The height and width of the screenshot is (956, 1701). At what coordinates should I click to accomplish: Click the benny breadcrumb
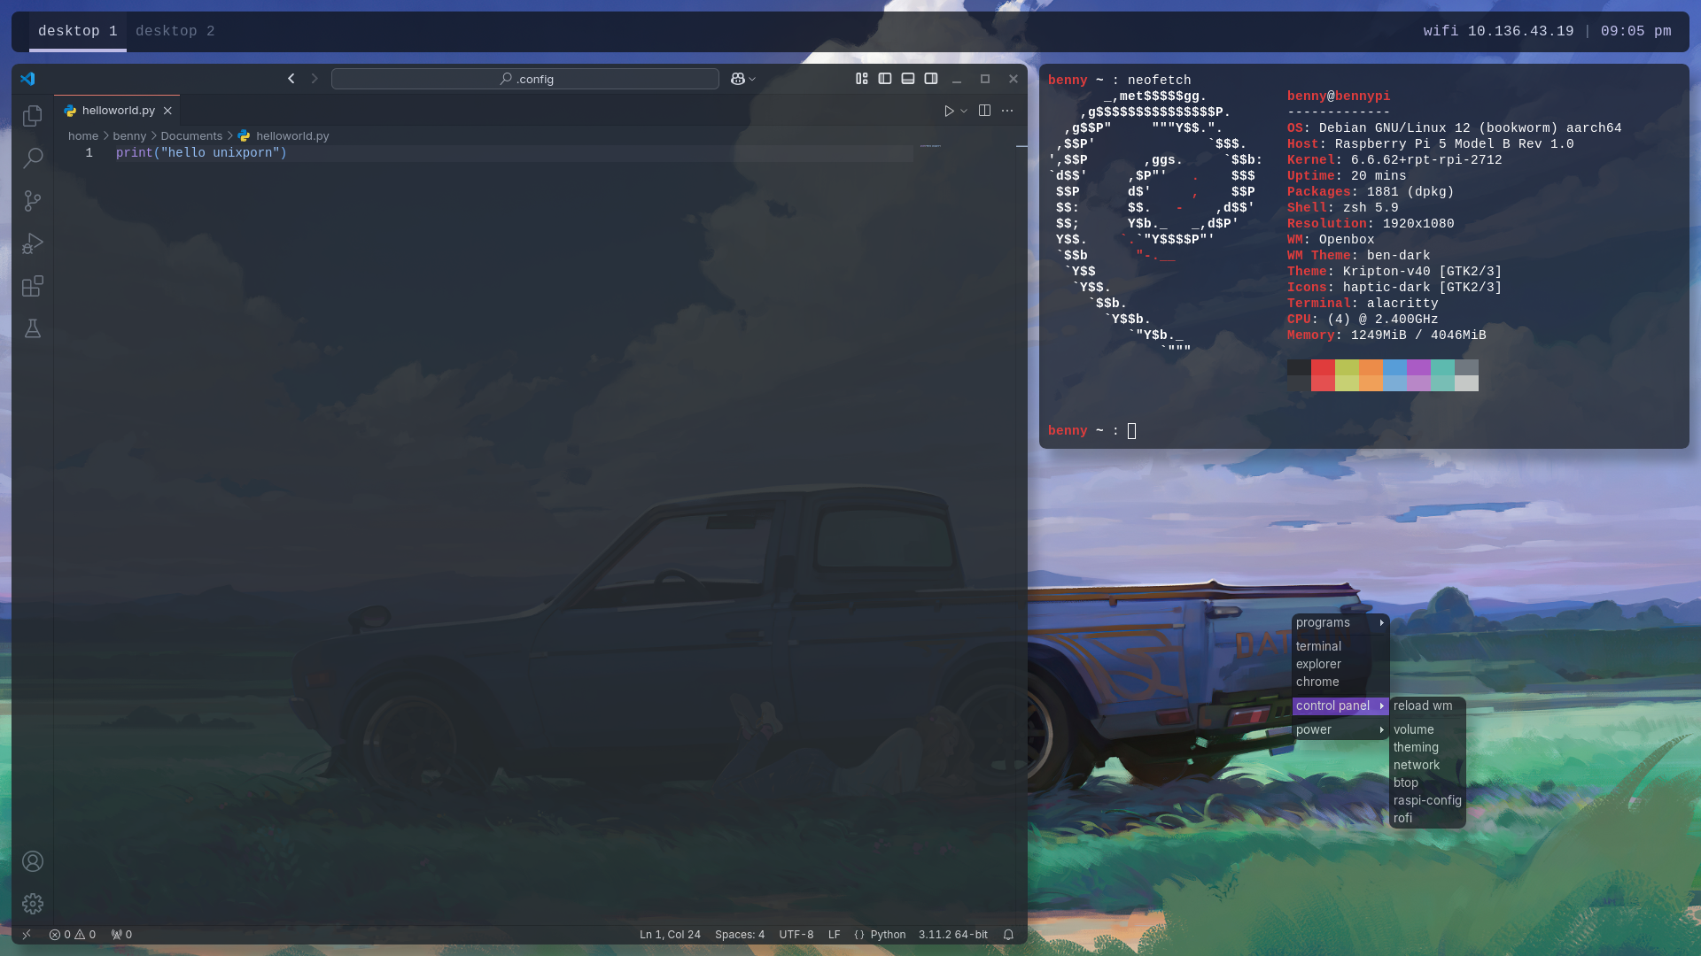tap(129, 135)
